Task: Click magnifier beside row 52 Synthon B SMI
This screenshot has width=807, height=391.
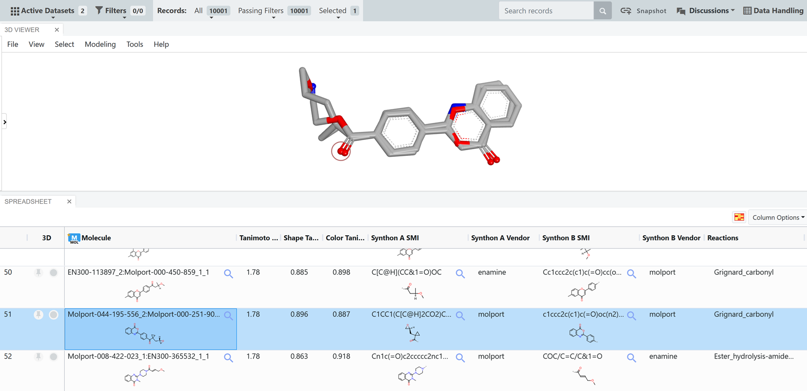Action: pyautogui.click(x=631, y=358)
